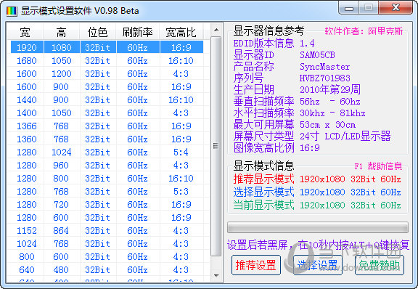Screen dimensions: 418x289
Task: Click the 显示器信息参考 group title
Action: click(x=269, y=30)
